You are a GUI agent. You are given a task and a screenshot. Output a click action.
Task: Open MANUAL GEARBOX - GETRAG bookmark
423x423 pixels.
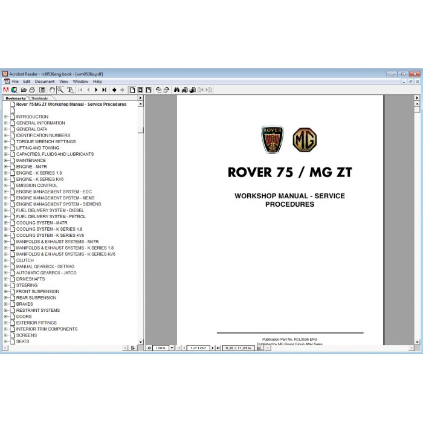(x=45, y=266)
